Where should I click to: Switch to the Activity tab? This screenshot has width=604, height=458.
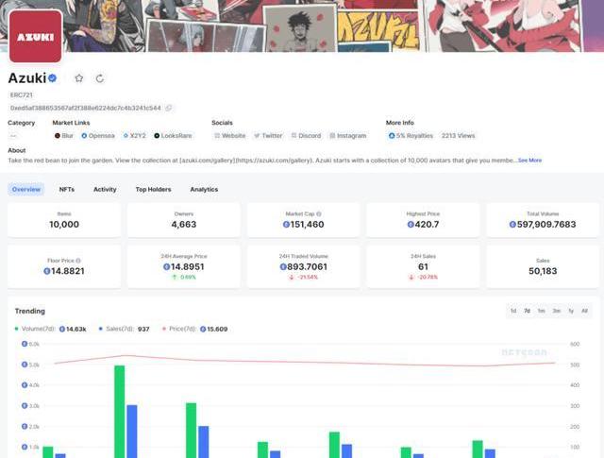coord(105,189)
